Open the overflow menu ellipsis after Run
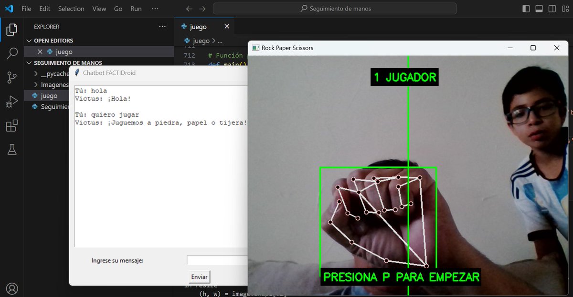The image size is (573, 297). coord(155,9)
